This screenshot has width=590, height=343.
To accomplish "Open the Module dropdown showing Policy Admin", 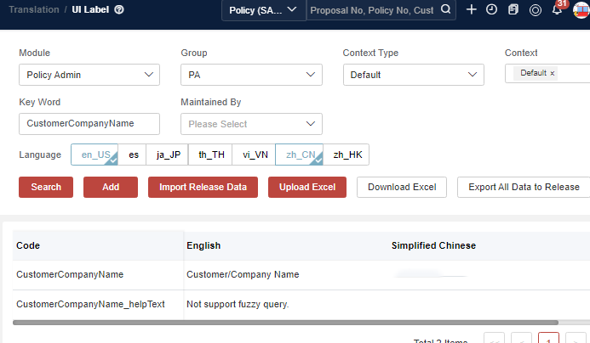I will pyautogui.click(x=89, y=75).
